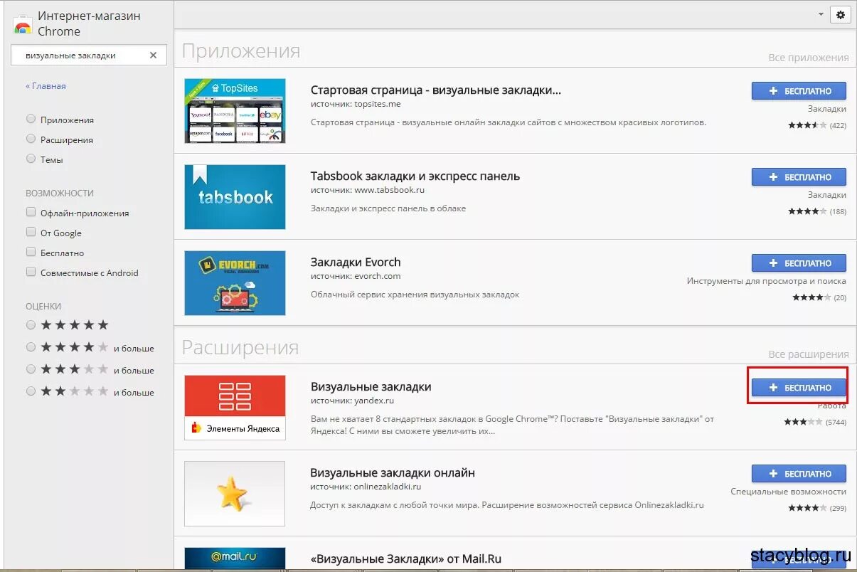The image size is (857, 572).
Task: Tick the 'Бесплатно' checkbox
Action: click(31, 253)
